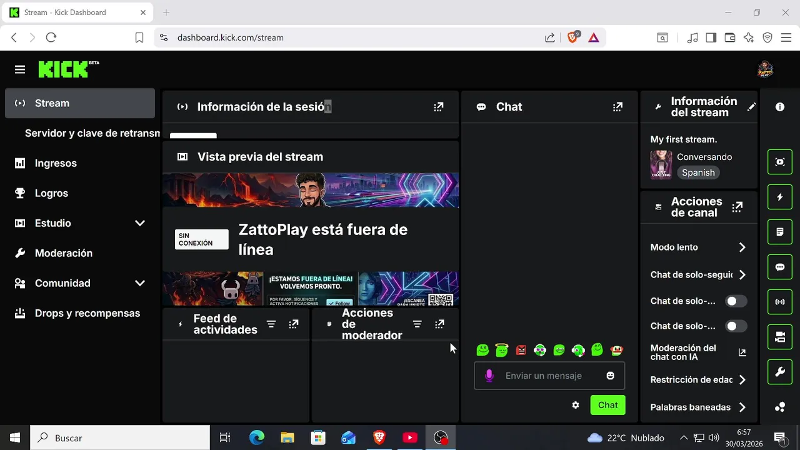This screenshot has width=800, height=450.
Task: Click the chat bubble icon in right rail
Action: [780, 267]
